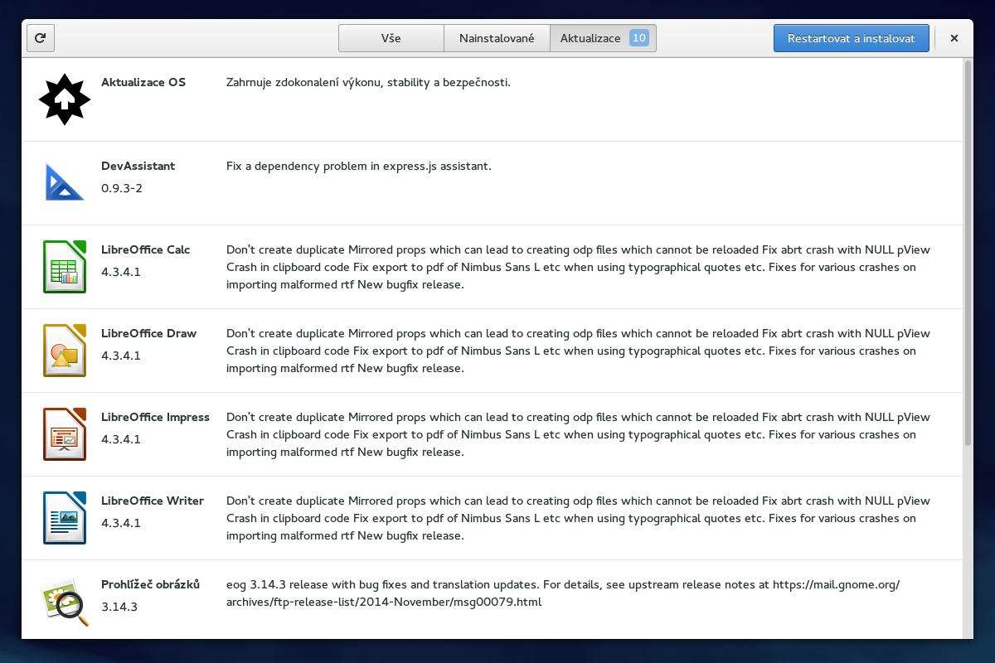Image resolution: width=995 pixels, height=663 pixels.
Task: Click the Prohlížeč obrázků release notes text
Action: (x=562, y=593)
